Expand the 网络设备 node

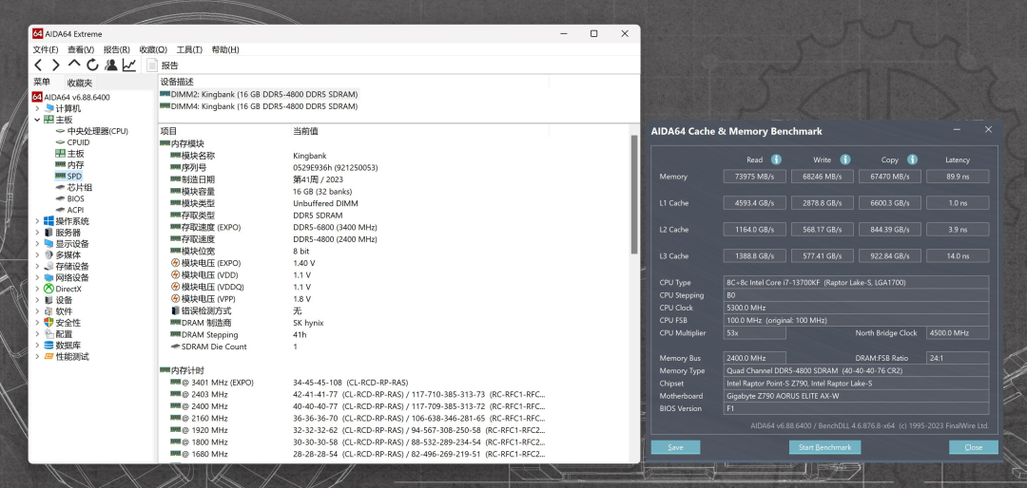point(37,277)
